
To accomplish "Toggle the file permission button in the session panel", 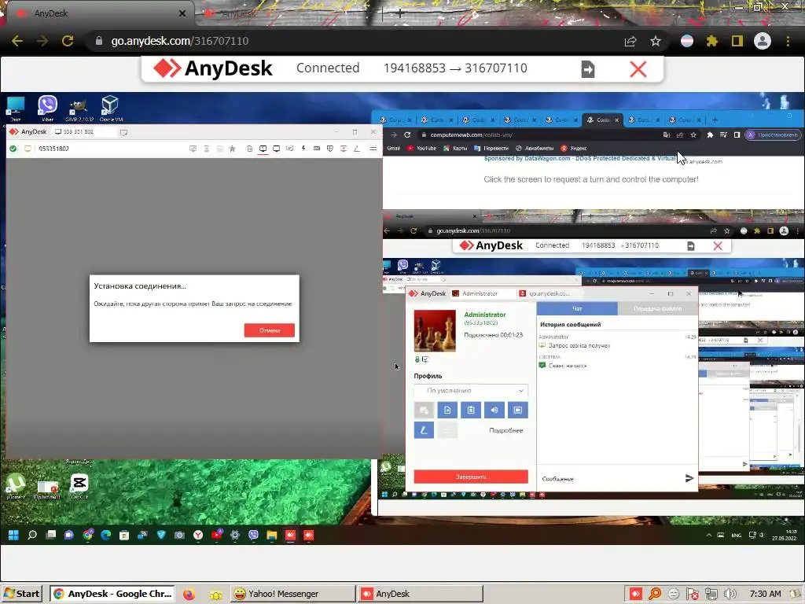I will pyautogui.click(x=447, y=410).
